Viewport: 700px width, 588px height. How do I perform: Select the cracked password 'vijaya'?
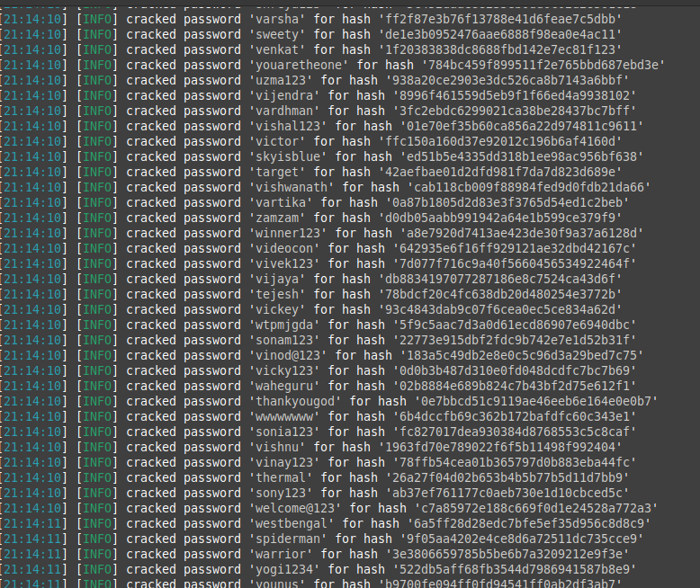(277, 279)
